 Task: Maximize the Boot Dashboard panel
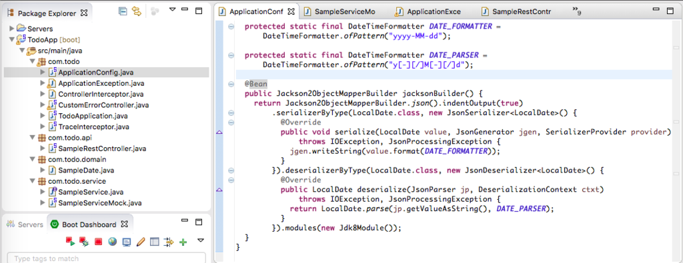(x=199, y=222)
